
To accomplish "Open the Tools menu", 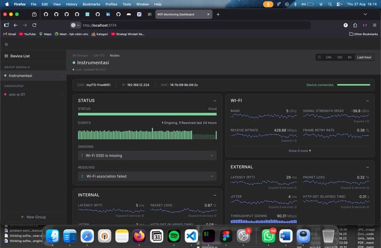I will point(127,4).
